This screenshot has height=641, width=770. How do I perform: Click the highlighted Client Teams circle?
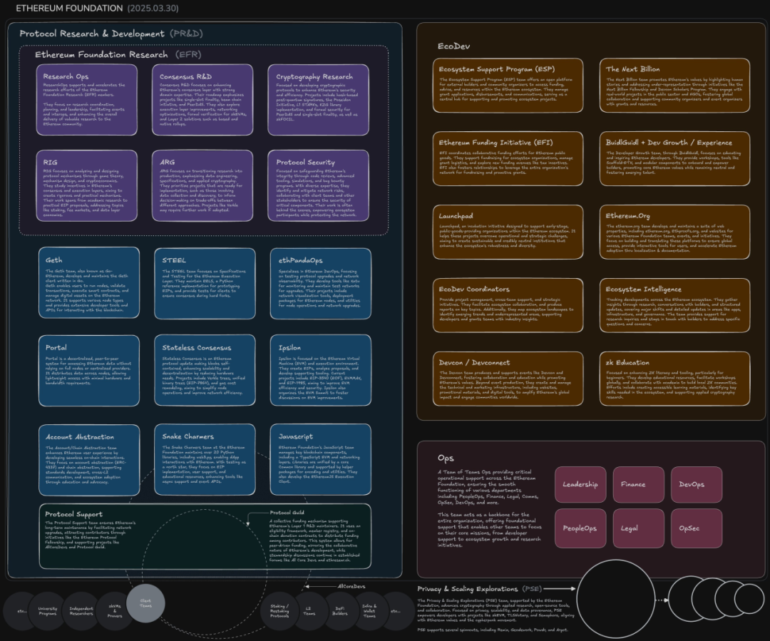[x=145, y=603]
